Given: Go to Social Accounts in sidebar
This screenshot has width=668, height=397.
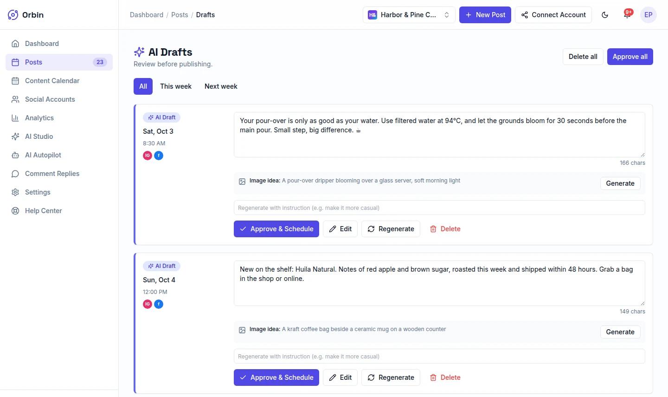Looking at the screenshot, I should point(59,99).
